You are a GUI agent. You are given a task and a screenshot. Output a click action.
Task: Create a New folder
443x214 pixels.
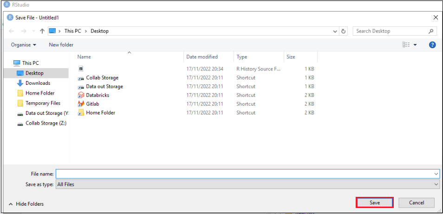pos(61,44)
